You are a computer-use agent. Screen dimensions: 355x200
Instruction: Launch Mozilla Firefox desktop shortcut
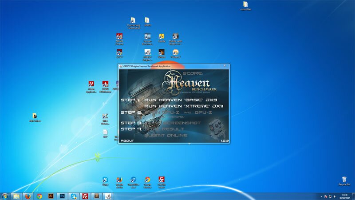(119, 182)
